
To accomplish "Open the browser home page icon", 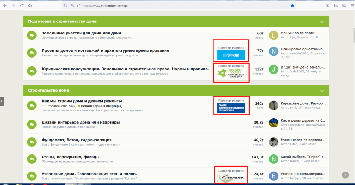I will click(x=30, y=6).
